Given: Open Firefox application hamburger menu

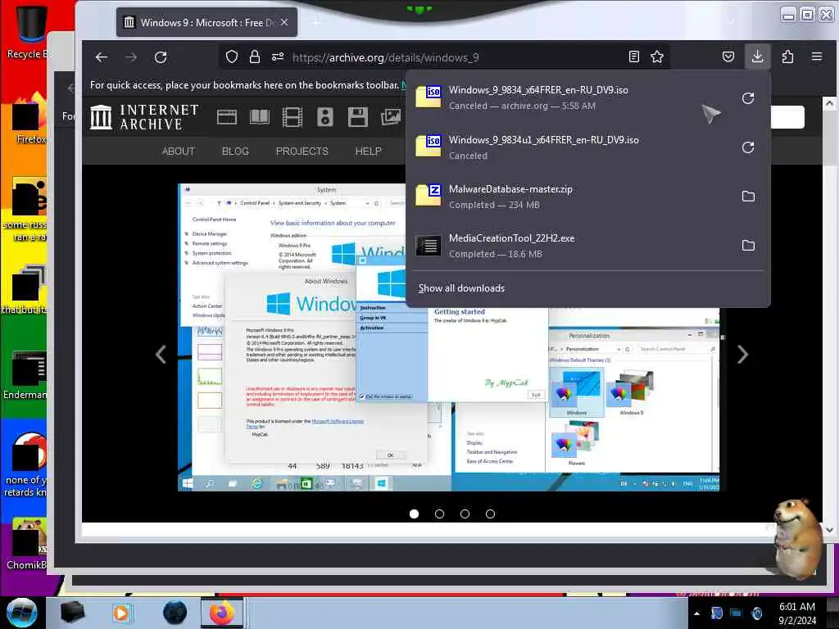Looking at the screenshot, I should coord(817,57).
